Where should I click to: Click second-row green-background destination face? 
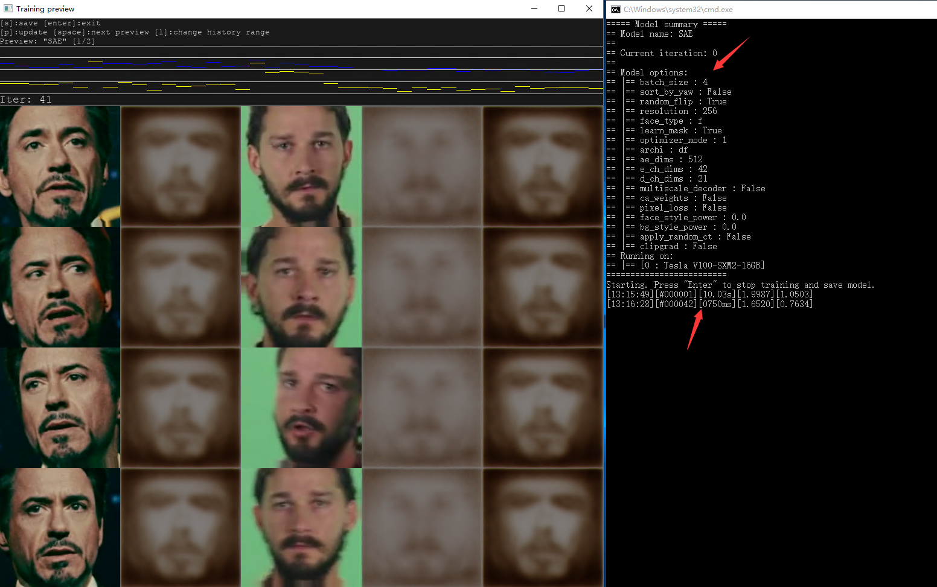click(x=301, y=287)
